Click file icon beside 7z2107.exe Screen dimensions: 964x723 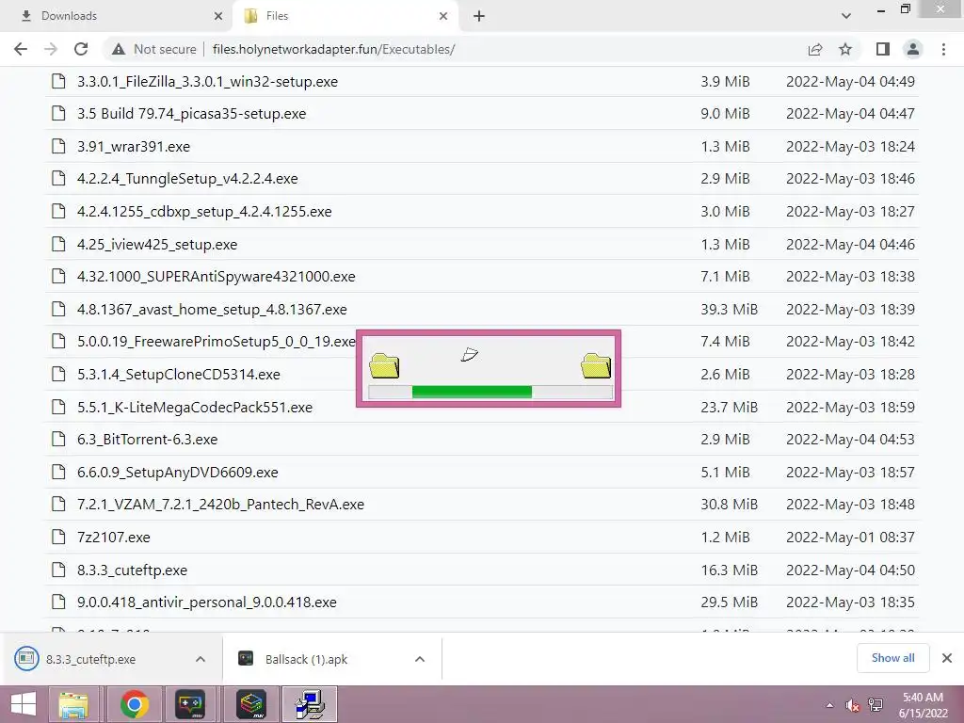point(58,537)
